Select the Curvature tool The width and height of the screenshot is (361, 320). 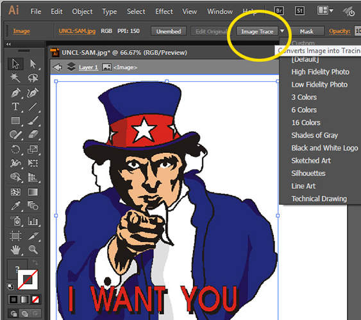(33, 93)
